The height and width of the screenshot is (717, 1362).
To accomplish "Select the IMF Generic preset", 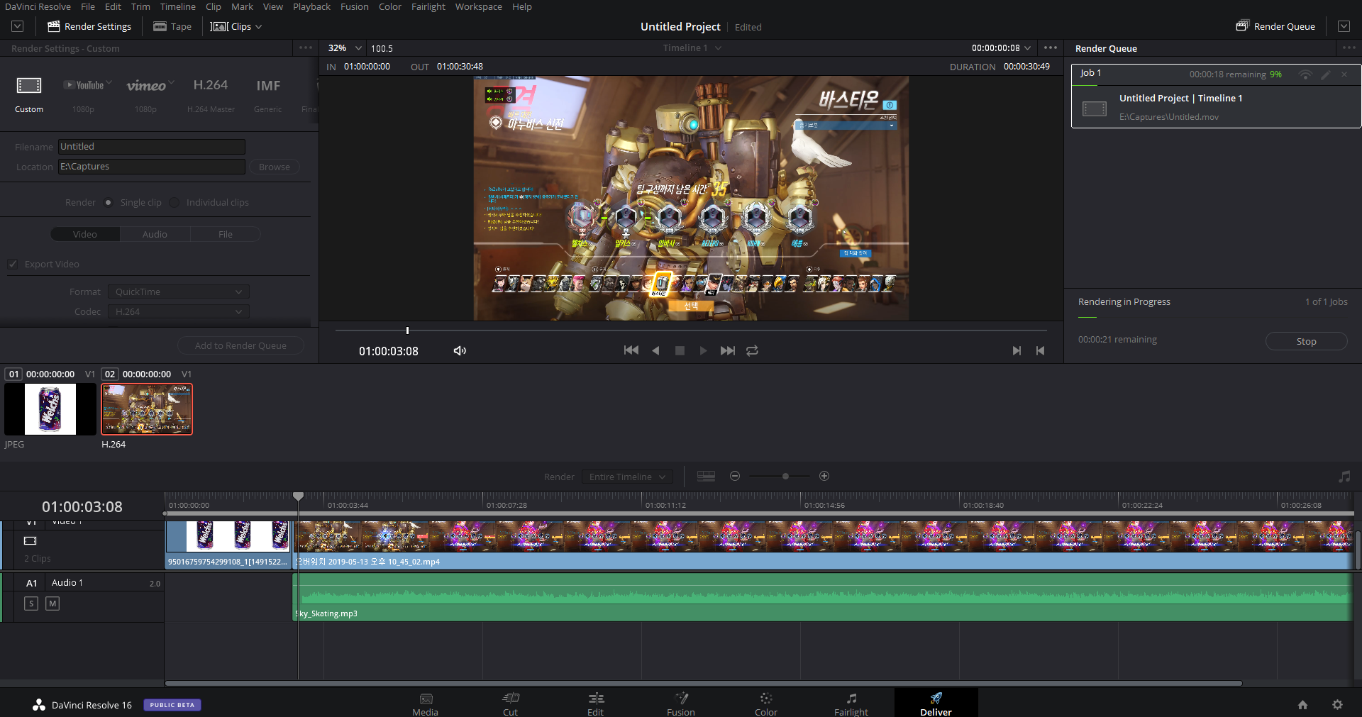I will point(268,95).
